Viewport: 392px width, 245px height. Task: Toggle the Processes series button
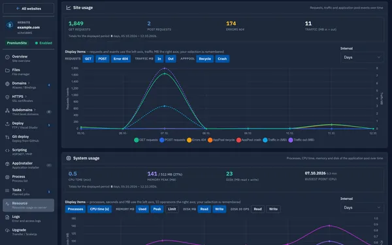point(75,209)
